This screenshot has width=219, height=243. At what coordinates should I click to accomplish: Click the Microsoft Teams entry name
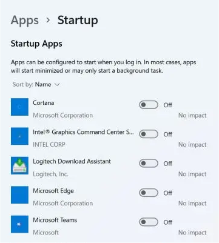click(55, 220)
